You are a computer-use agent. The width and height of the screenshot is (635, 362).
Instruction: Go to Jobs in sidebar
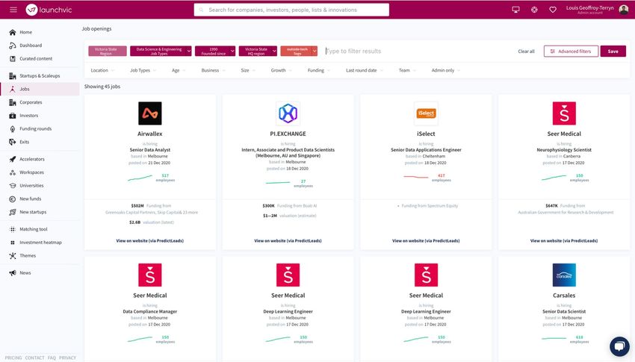(40, 89)
